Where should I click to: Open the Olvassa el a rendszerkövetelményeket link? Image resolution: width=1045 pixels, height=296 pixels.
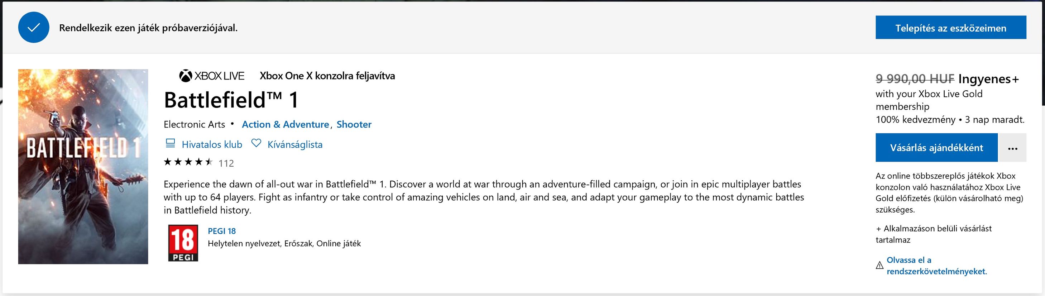[936, 266]
